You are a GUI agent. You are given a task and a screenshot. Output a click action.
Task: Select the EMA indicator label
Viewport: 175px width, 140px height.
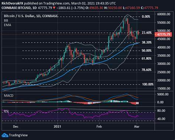[7, 25]
